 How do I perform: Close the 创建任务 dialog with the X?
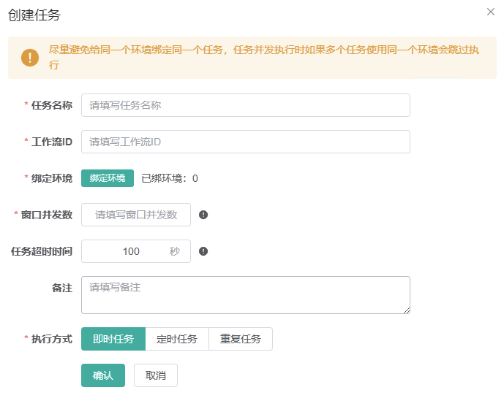pos(490,12)
